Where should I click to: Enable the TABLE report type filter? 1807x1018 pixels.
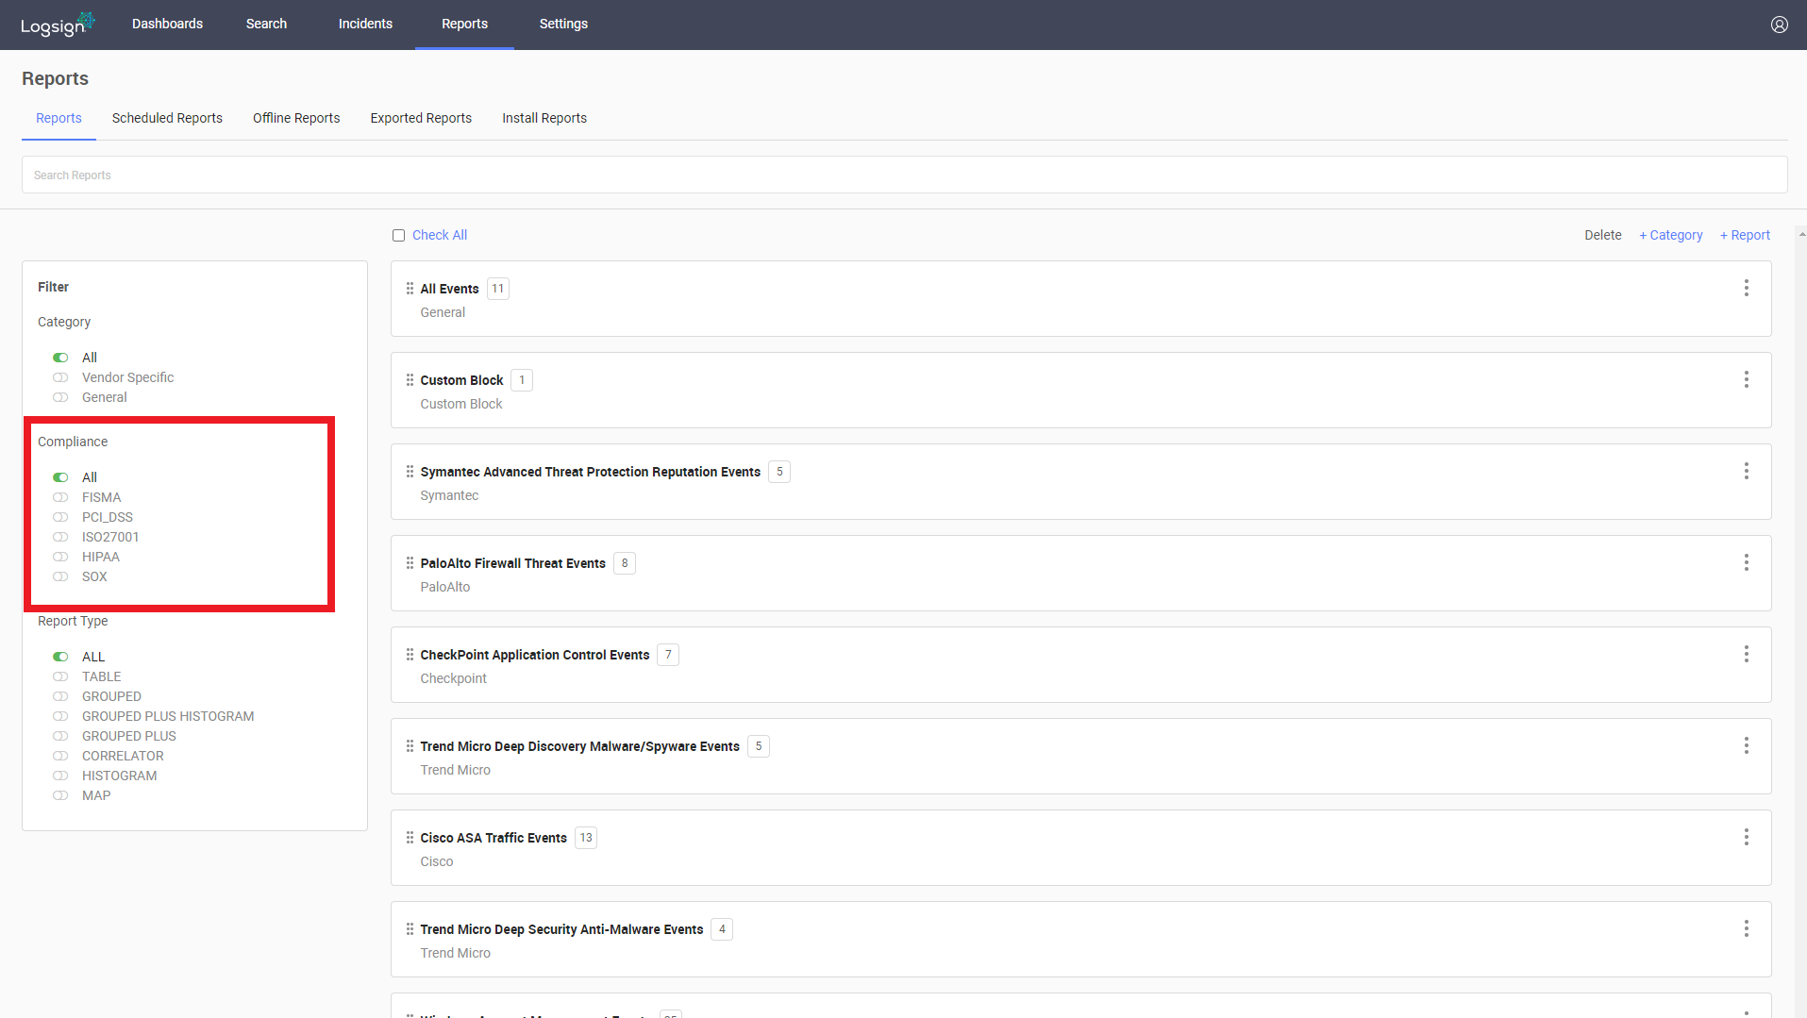pos(60,676)
